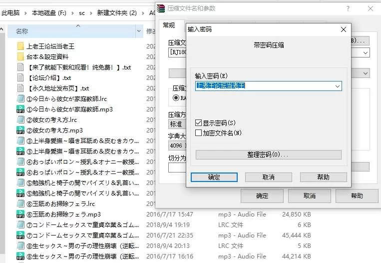The width and height of the screenshot is (381, 263).
Task: Go to 此电脑 in address bar
Action: pos(10,13)
